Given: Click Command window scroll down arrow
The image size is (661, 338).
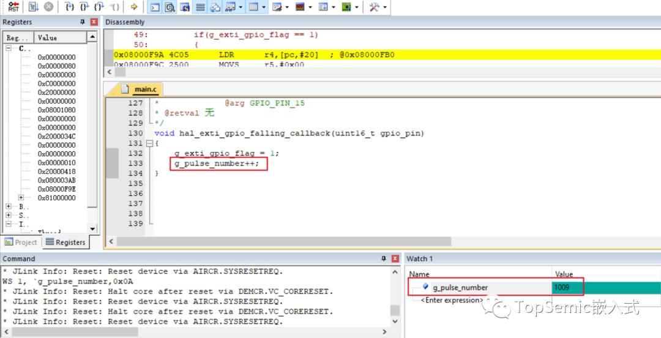Looking at the screenshot, I should coord(395,321).
